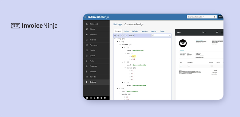Click the Invoice Ninja logo in header
The height and width of the screenshot is (117, 240).
(x=98, y=17)
